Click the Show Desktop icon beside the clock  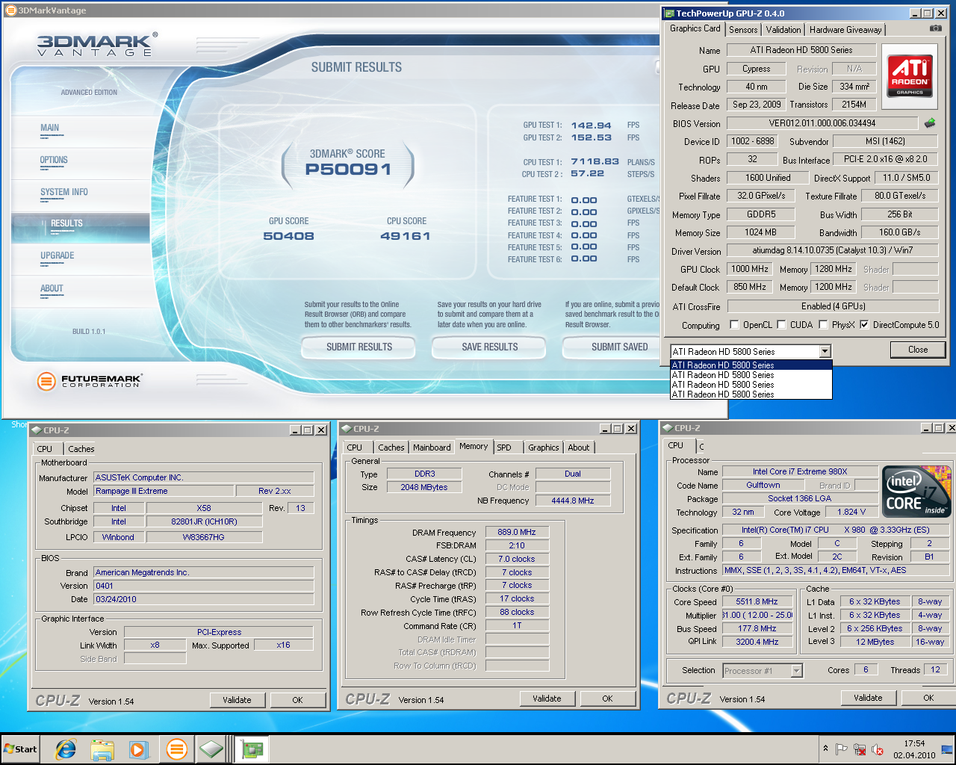(x=947, y=749)
